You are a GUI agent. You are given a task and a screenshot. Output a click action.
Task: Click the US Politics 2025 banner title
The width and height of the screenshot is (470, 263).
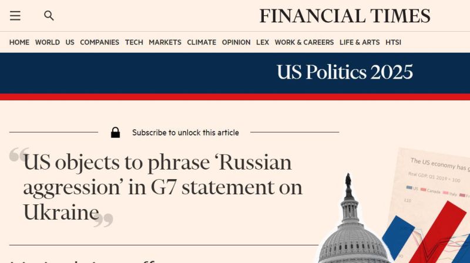click(345, 72)
